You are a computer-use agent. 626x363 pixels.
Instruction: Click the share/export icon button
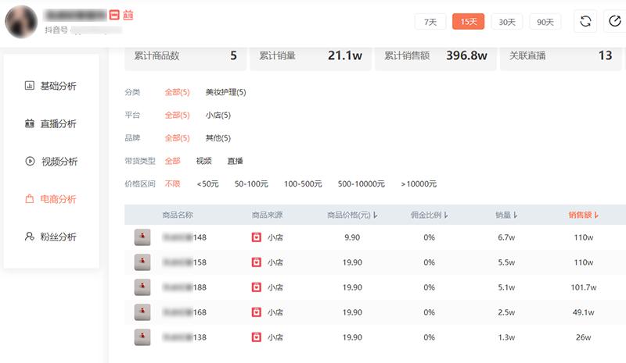(615, 22)
